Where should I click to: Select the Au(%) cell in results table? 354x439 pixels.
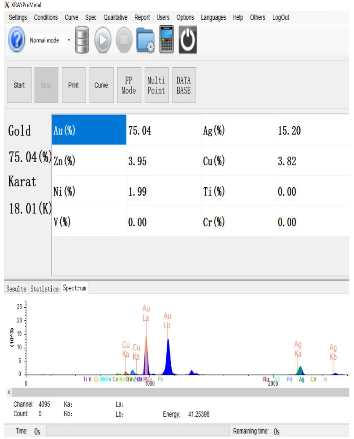(89, 130)
